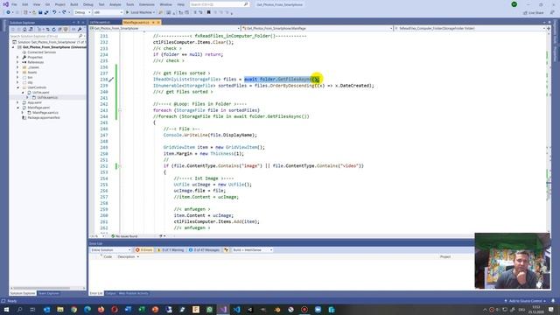Image resolution: width=560 pixels, height=315 pixels.
Task: Click the Solution Explorer Refresh icon
Action: (x=54, y=29)
